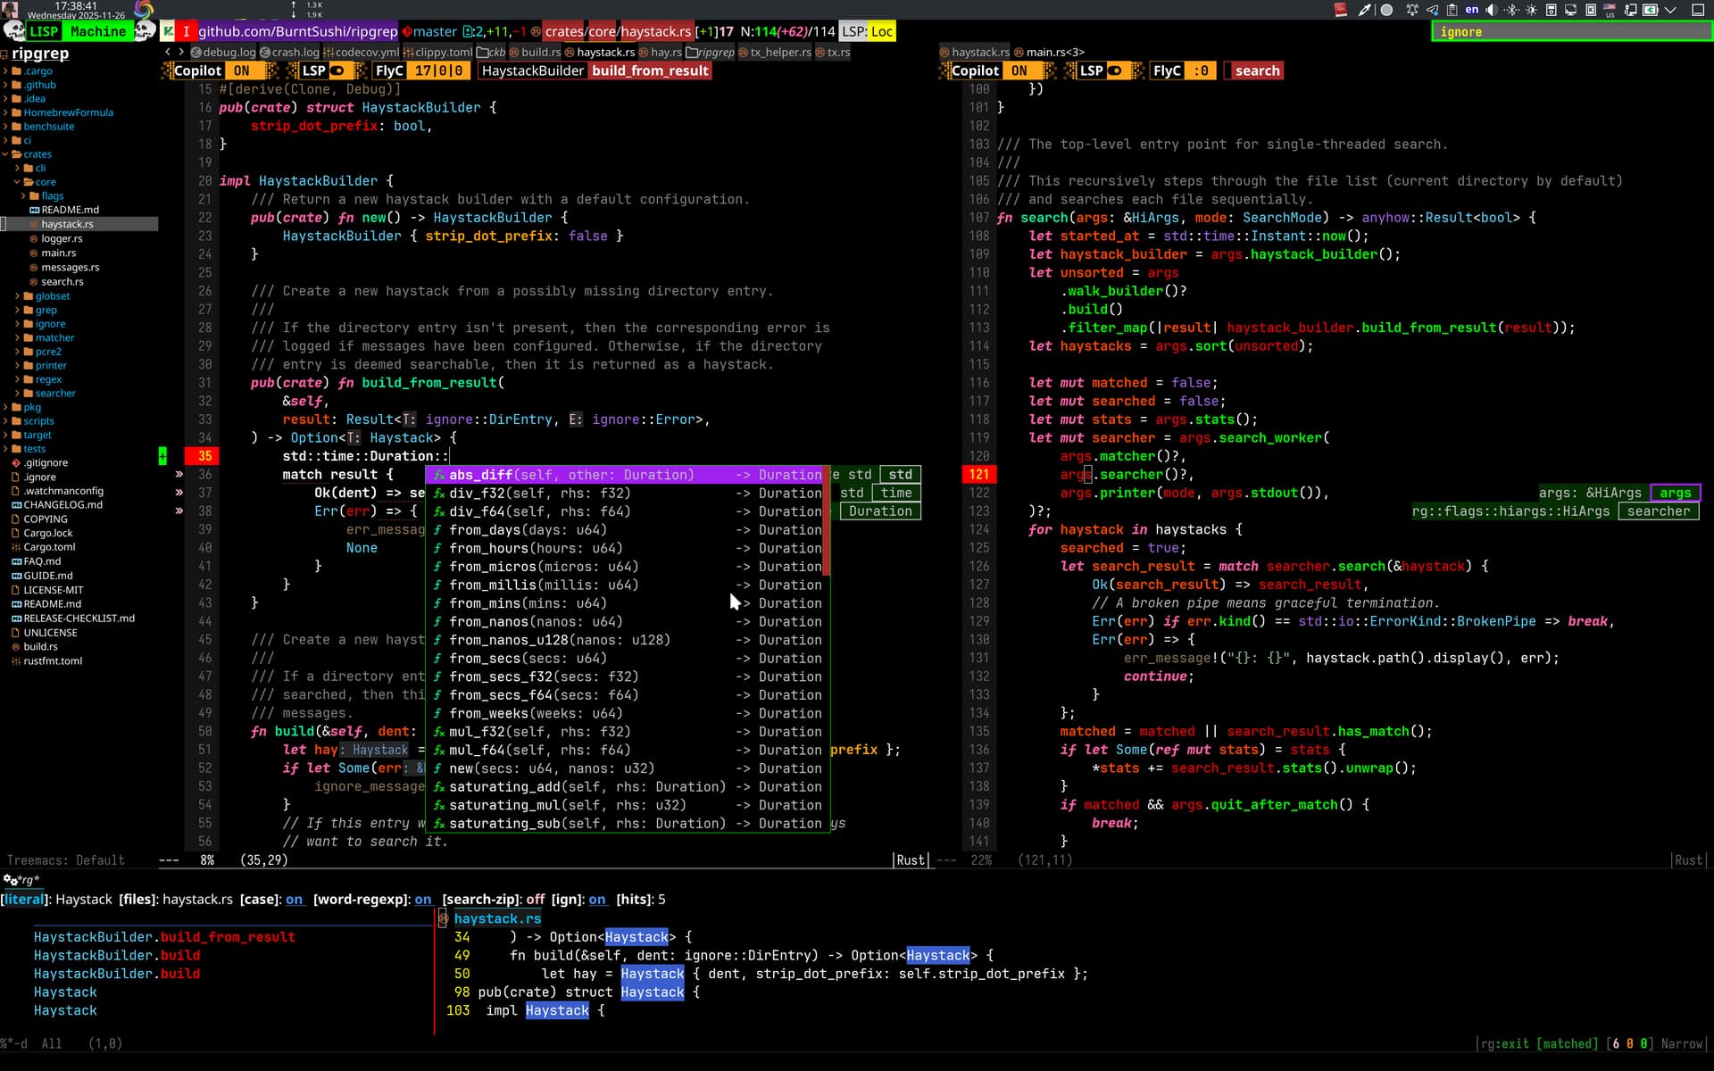Toggle the case option in rg panel
Image resolution: width=1714 pixels, height=1071 pixels.
point(294,899)
